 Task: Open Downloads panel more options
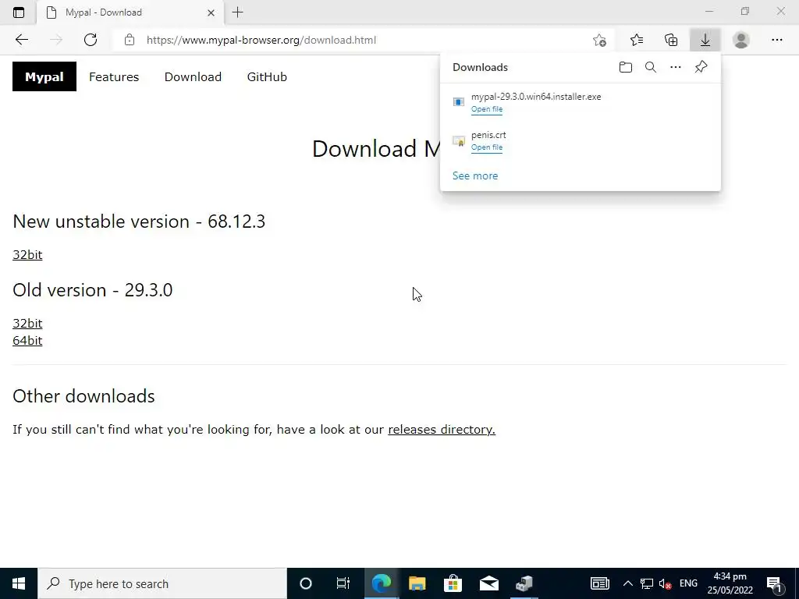(x=676, y=67)
